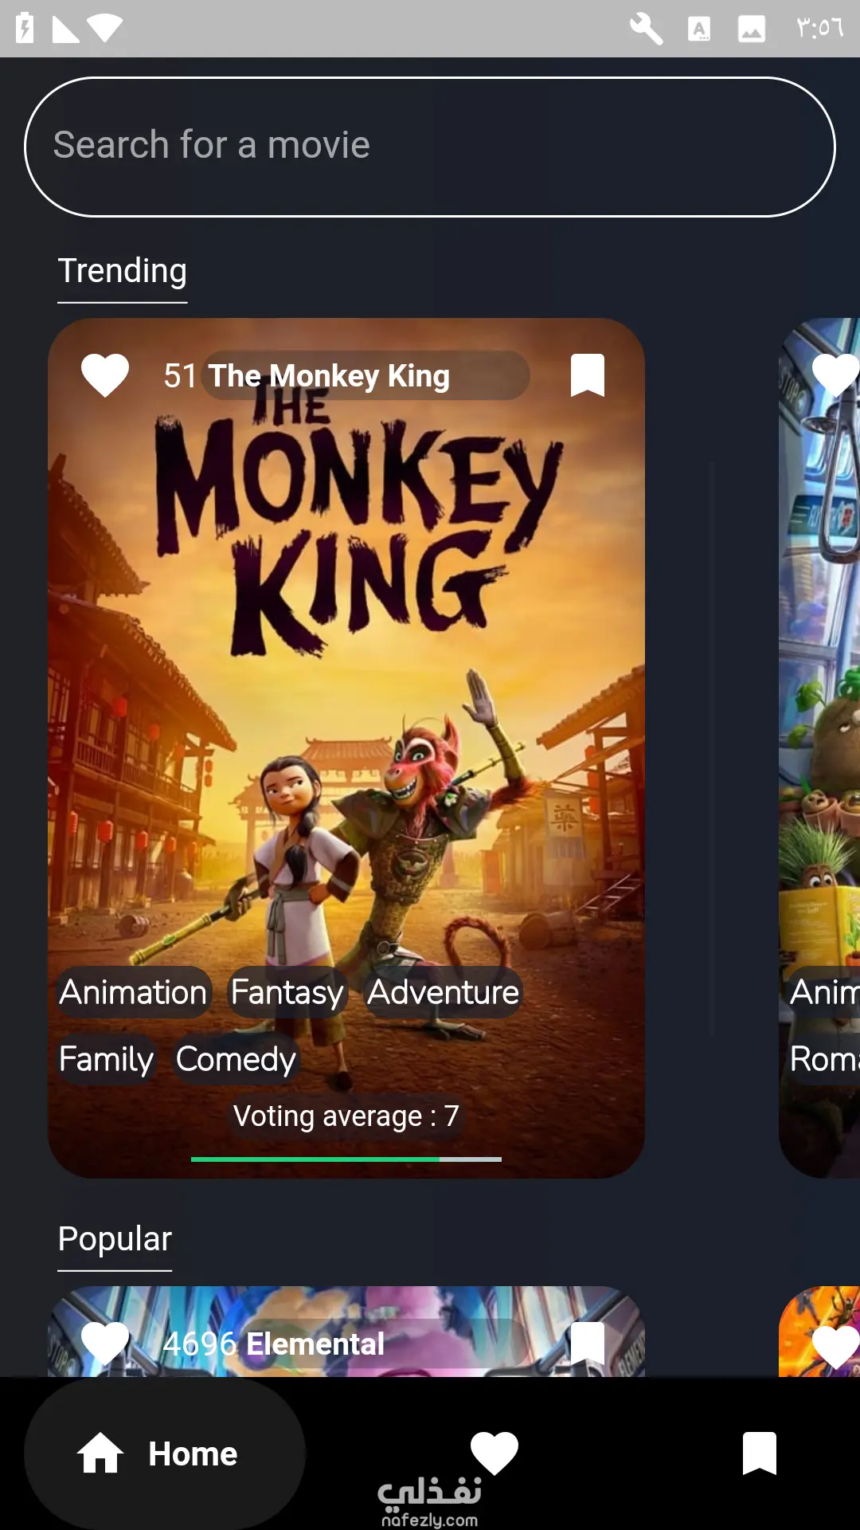
Task: Click the Search for a movie field
Action: [430, 147]
